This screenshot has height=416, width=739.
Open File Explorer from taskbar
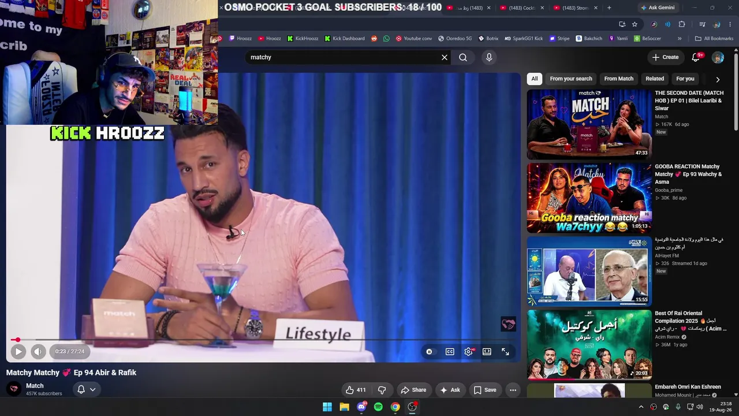344,407
